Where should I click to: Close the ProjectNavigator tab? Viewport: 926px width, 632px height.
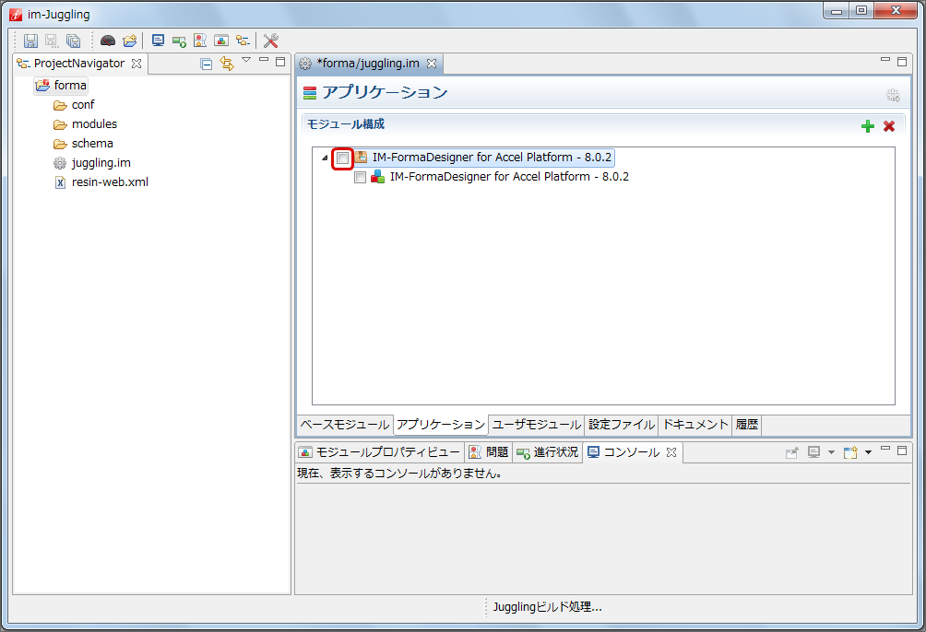tap(137, 64)
